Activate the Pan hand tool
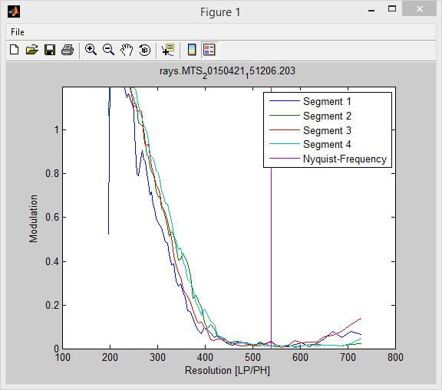Viewport: 442px width, 390px height. point(127,50)
